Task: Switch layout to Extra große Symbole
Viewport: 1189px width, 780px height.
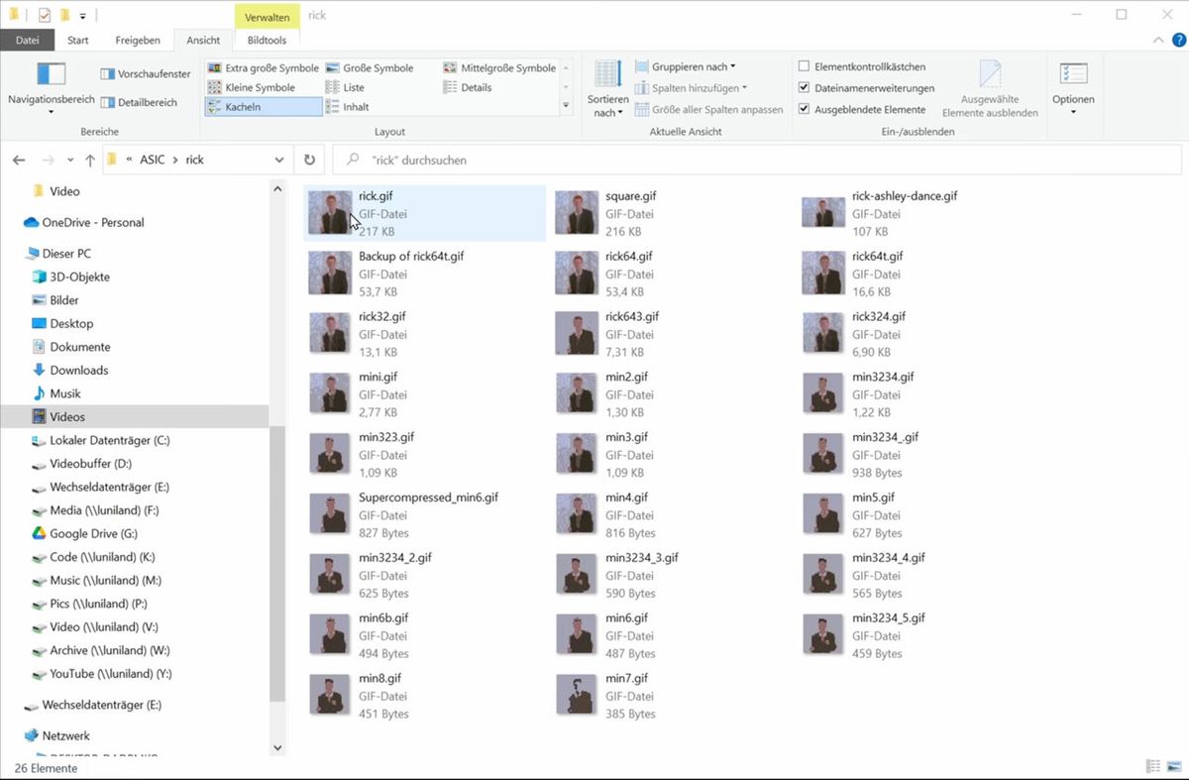Action: (263, 68)
